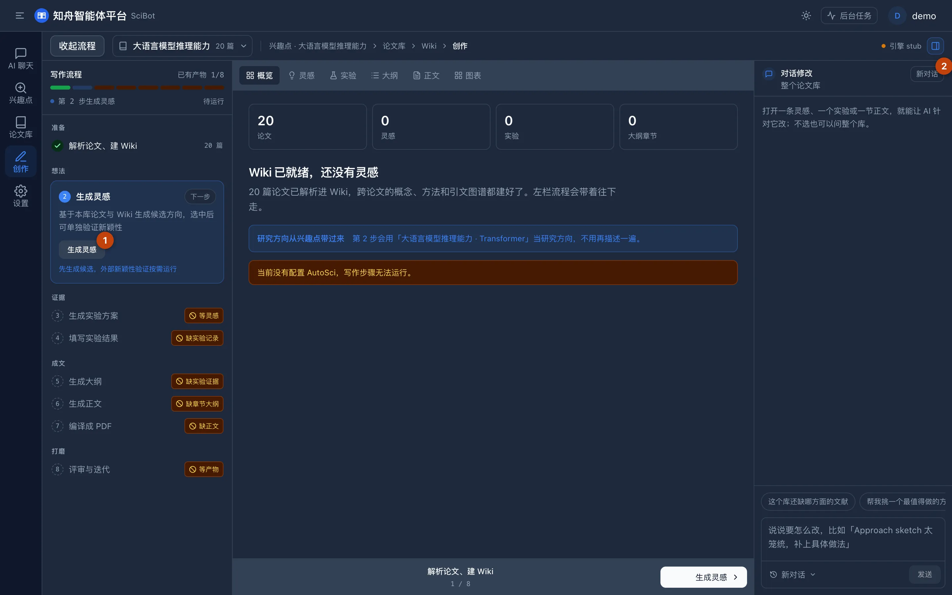Expand the 大语言模型推理能力 library dropdown
The image size is (952, 595).
(182, 46)
